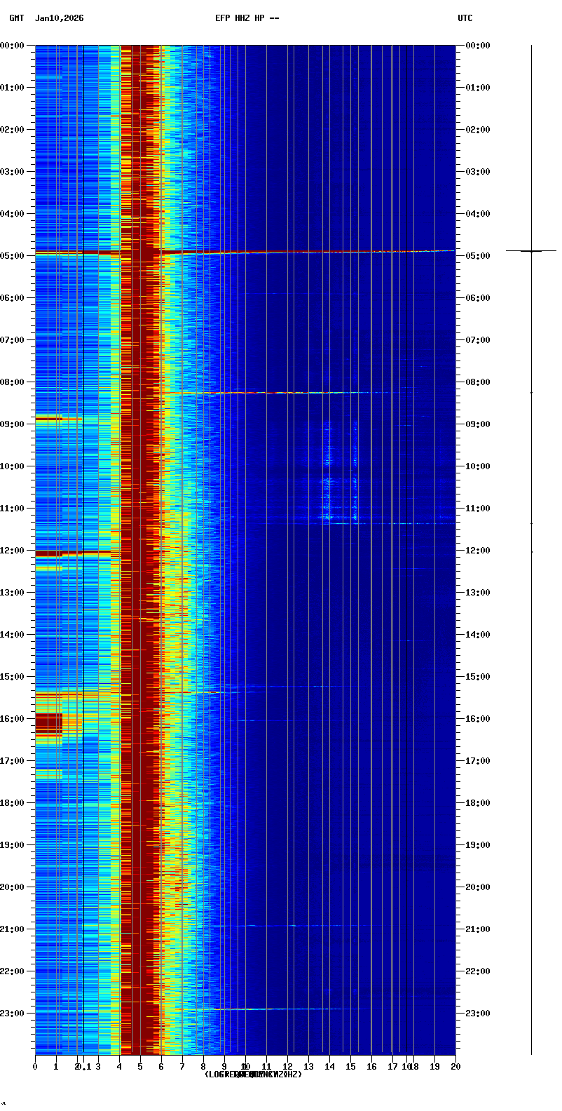Click the frequency axis title below the plot
The height and width of the screenshot is (1111, 562).
pyautogui.click(x=253, y=1075)
